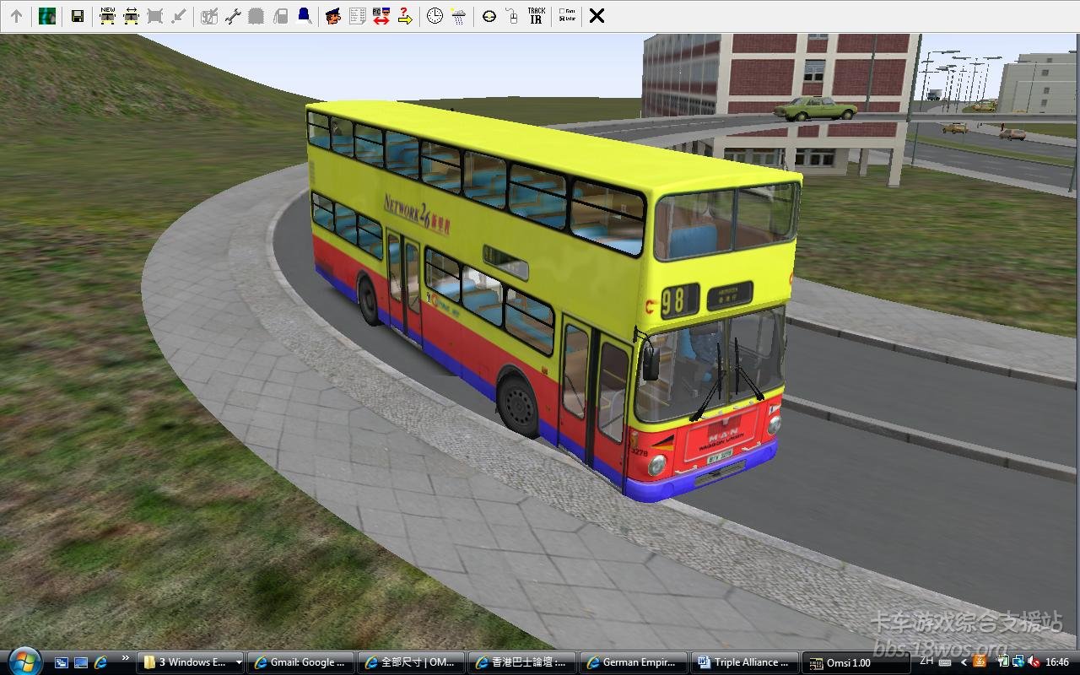This screenshot has height=675, width=1080.
Task: Toggle the mouse control icon
Action: (512, 16)
